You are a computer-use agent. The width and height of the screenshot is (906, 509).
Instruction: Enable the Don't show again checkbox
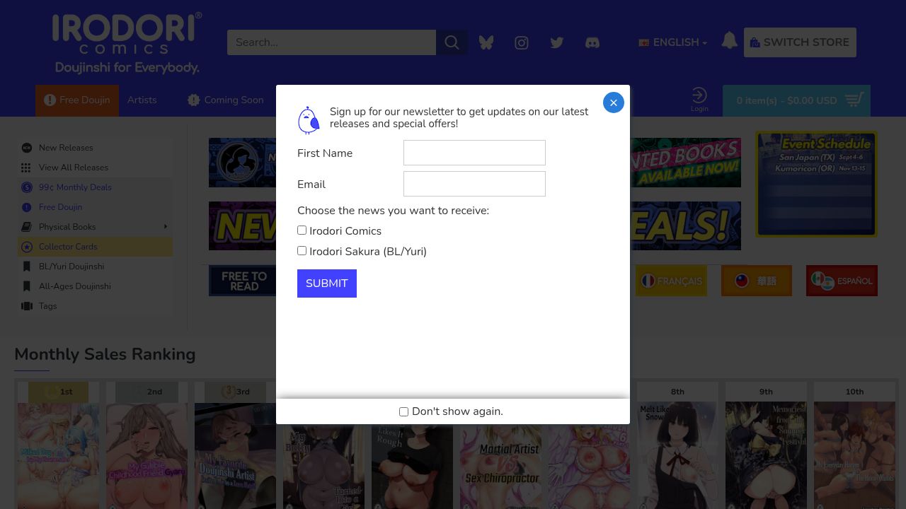point(404,411)
